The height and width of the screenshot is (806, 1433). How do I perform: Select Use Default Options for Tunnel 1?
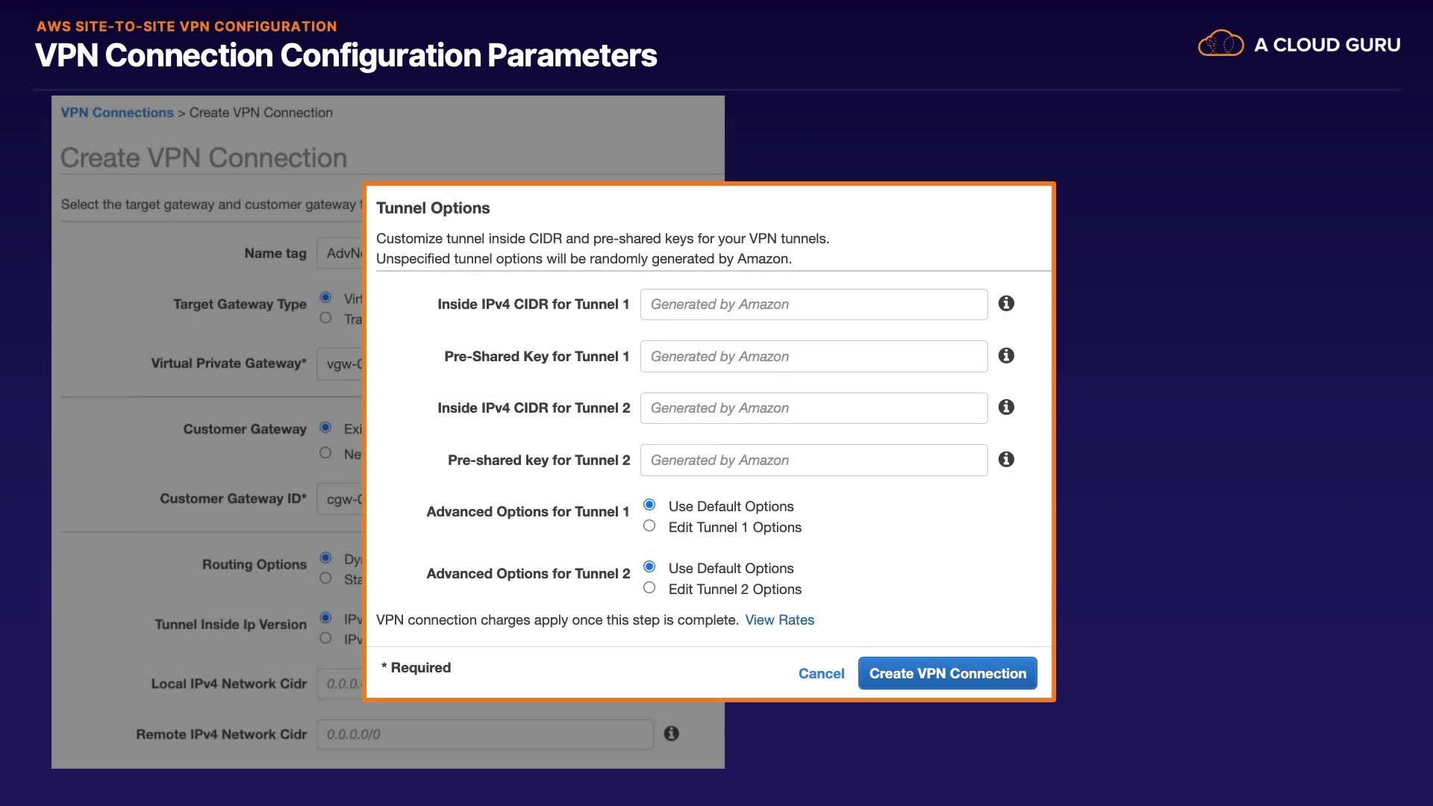tap(649, 505)
